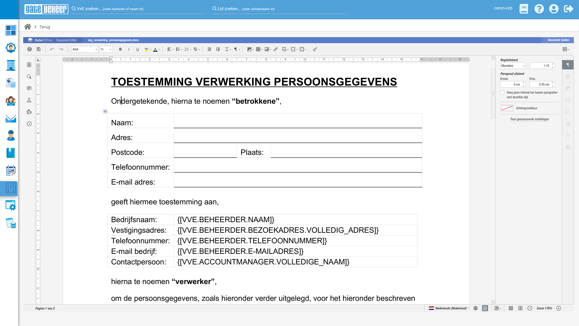Screen dimensions: 579x326
Task: Apply the yellow highlight color
Action: click(147, 49)
